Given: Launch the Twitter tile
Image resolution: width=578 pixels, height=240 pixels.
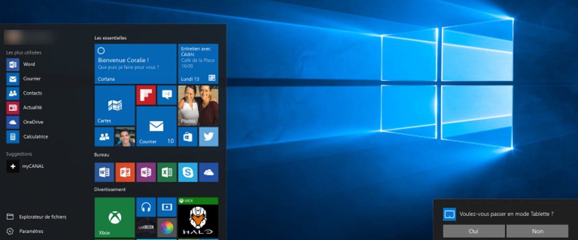Looking at the screenshot, I should tap(209, 137).
